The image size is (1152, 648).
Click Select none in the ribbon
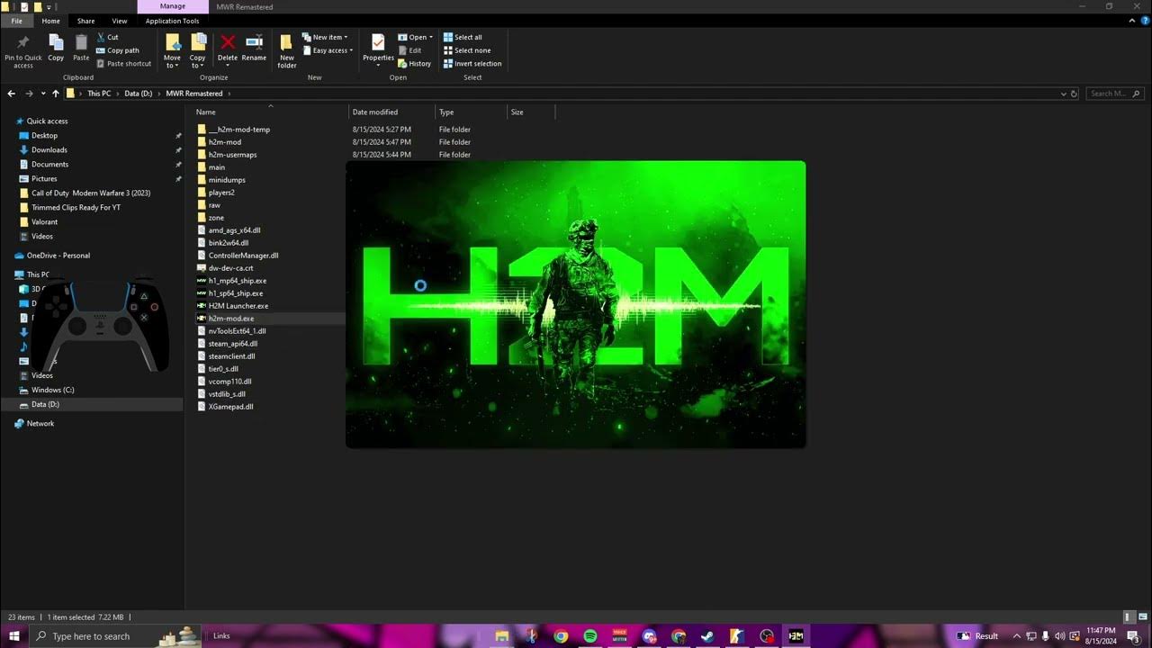point(467,50)
